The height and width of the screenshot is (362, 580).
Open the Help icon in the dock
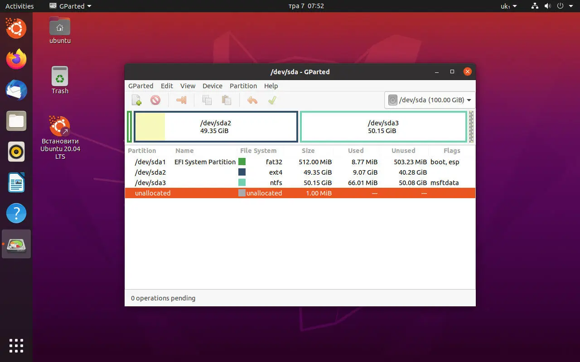pos(16,213)
